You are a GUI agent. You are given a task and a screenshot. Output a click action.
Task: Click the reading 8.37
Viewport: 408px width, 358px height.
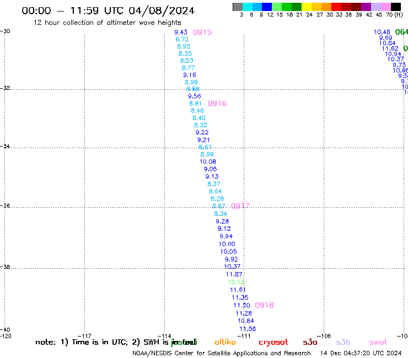tap(213, 184)
